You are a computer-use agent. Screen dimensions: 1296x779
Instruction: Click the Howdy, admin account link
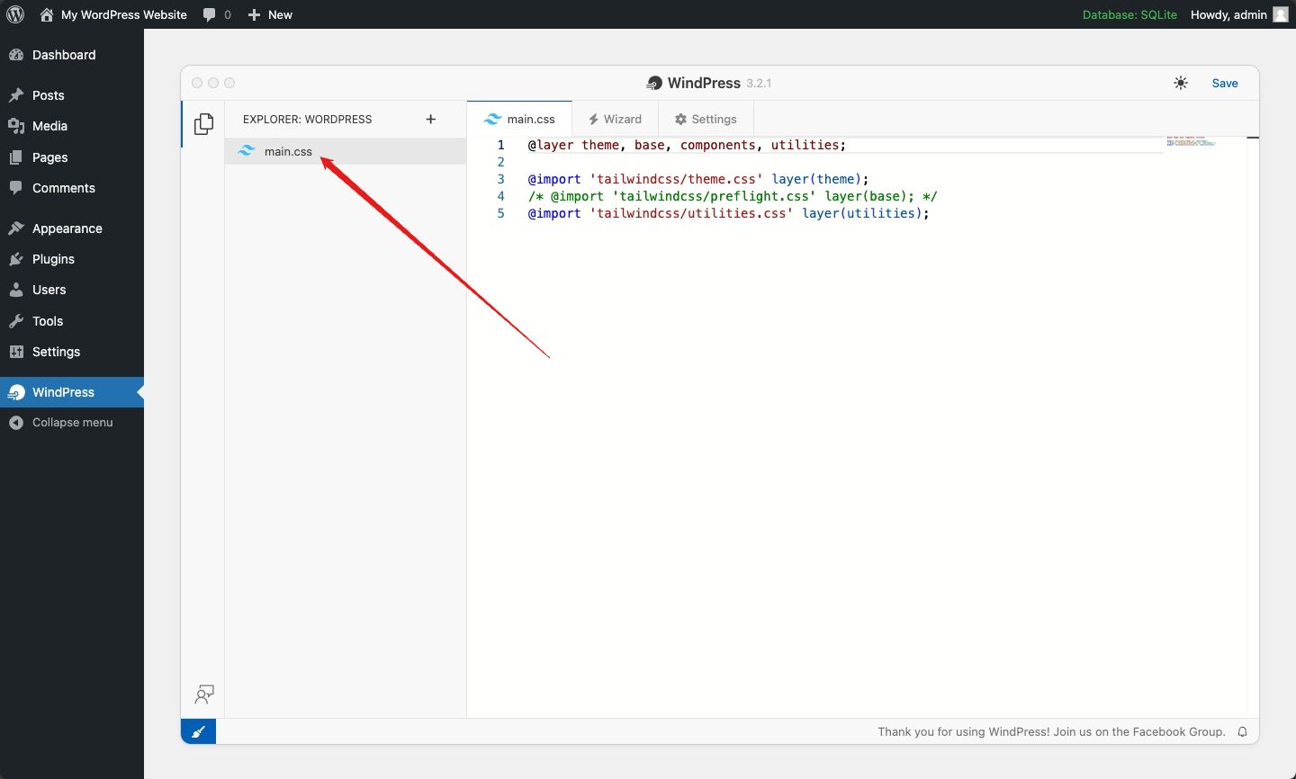click(x=1229, y=14)
